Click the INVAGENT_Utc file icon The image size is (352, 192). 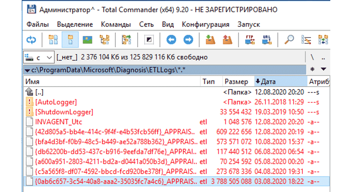pos(29,122)
